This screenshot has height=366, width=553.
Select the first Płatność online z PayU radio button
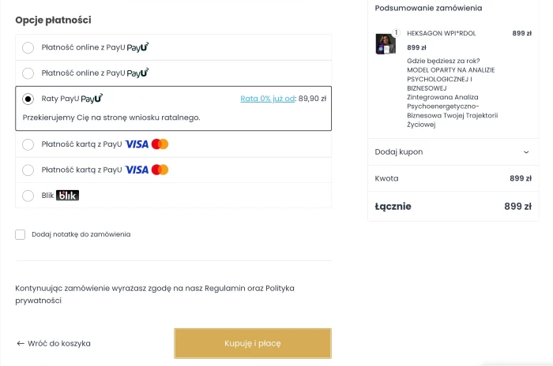[28, 48]
